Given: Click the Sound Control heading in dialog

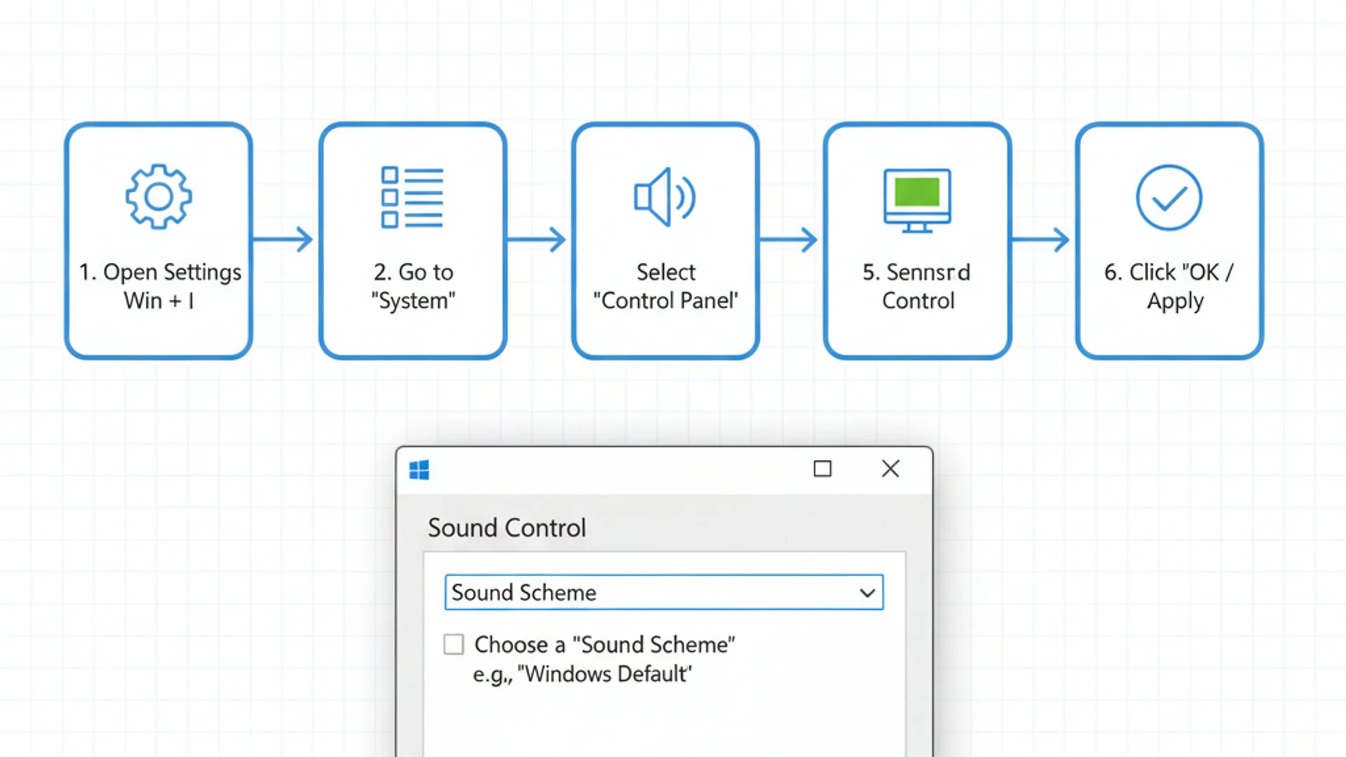Looking at the screenshot, I should [507, 528].
